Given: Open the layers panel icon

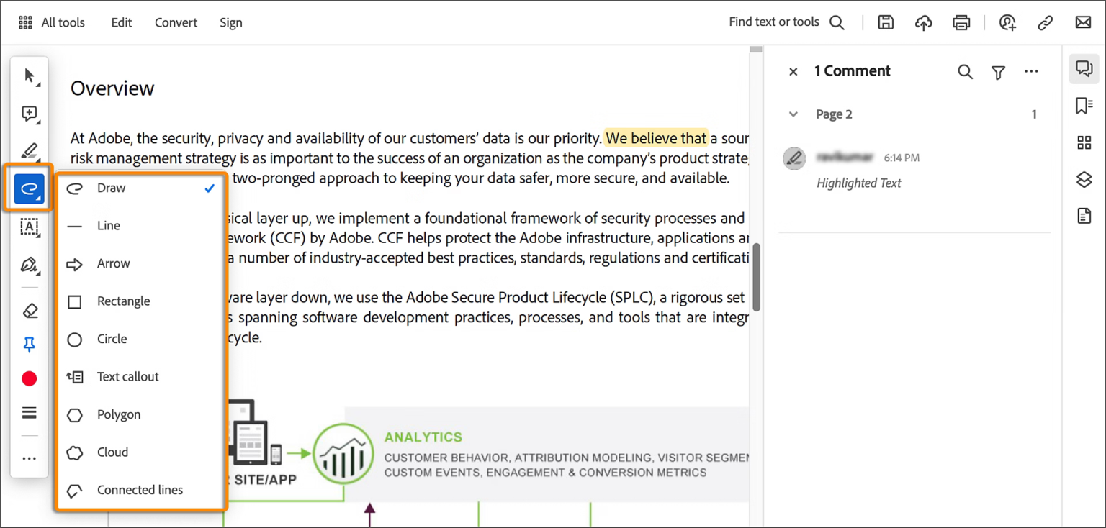Looking at the screenshot, I should pos(1084,179).
